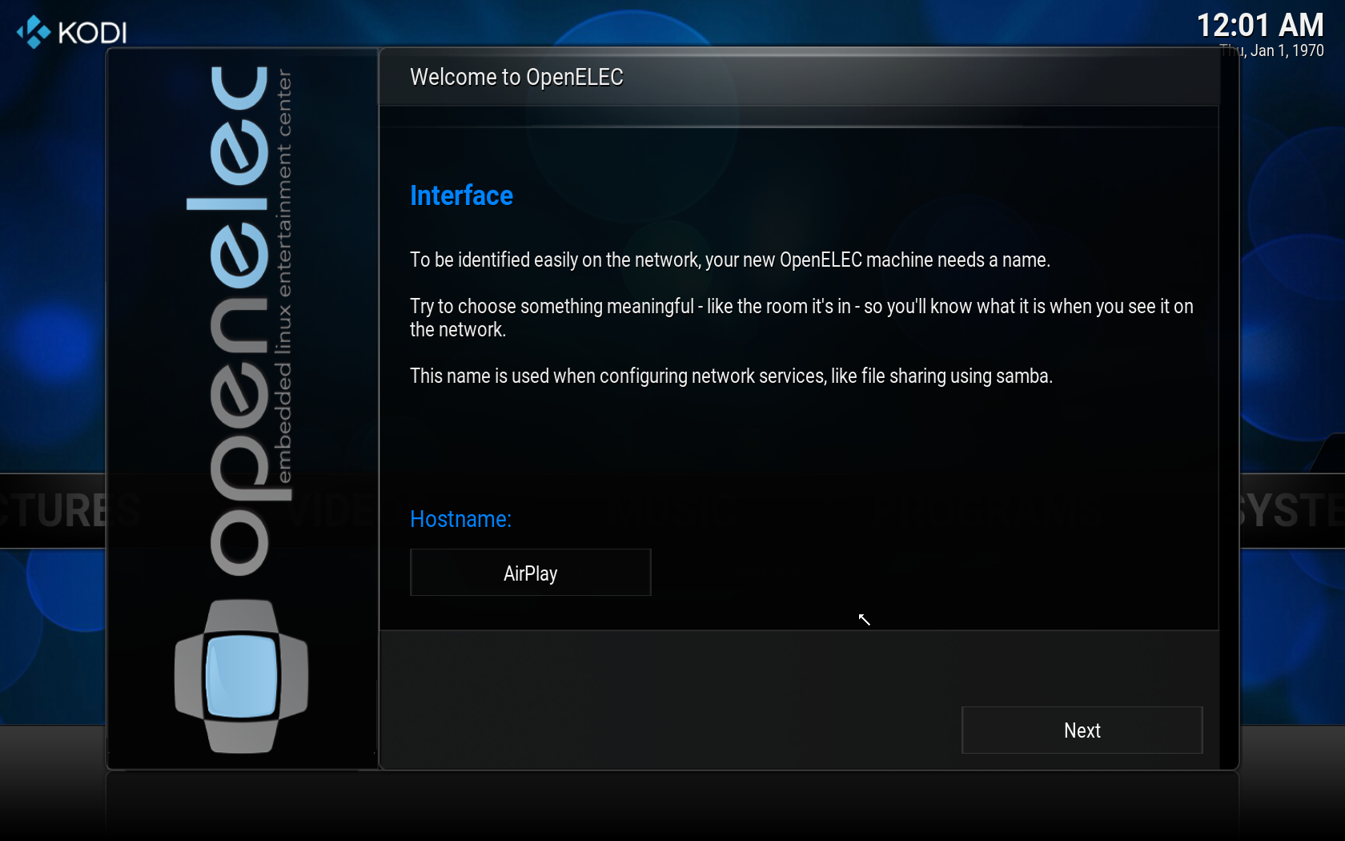Screen dimensions: 1345x841
Task: Click the Jan 1, 1970 date
Action: [x=1272, y=50]
